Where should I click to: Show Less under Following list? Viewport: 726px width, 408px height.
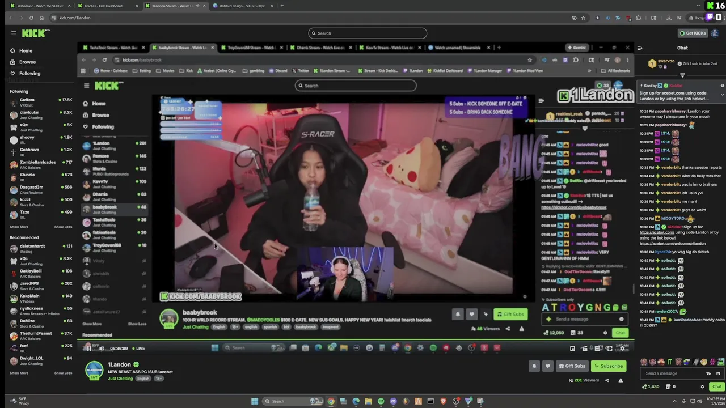pyautogui.click(x=63, y=227)
